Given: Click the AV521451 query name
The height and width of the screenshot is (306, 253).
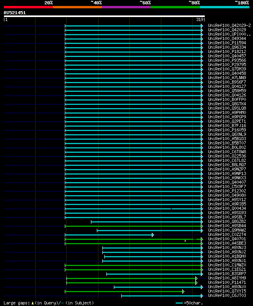Looking at the screenshot, I should point(15,13).
